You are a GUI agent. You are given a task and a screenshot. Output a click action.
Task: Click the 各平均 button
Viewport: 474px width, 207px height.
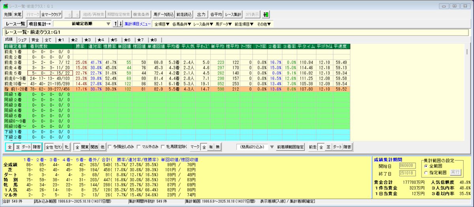click(216, 14)
